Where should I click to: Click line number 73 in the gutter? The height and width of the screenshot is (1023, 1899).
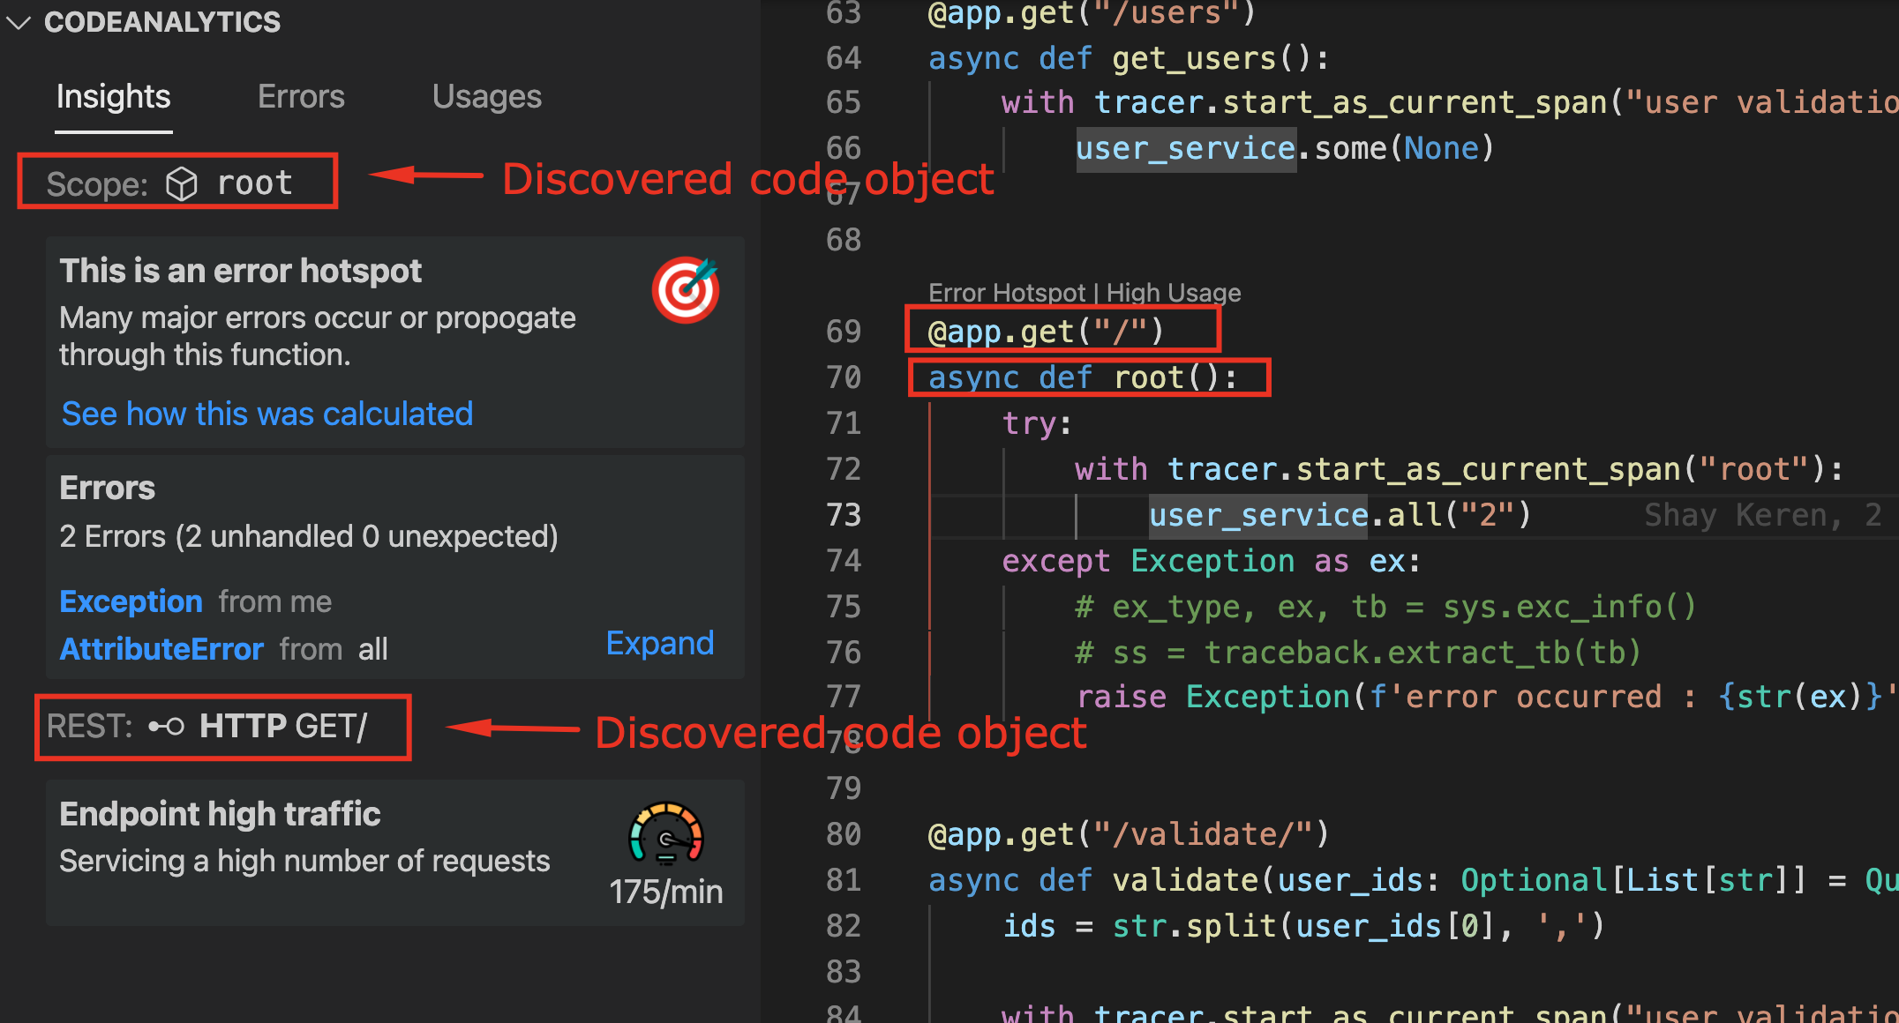[843, 515]
